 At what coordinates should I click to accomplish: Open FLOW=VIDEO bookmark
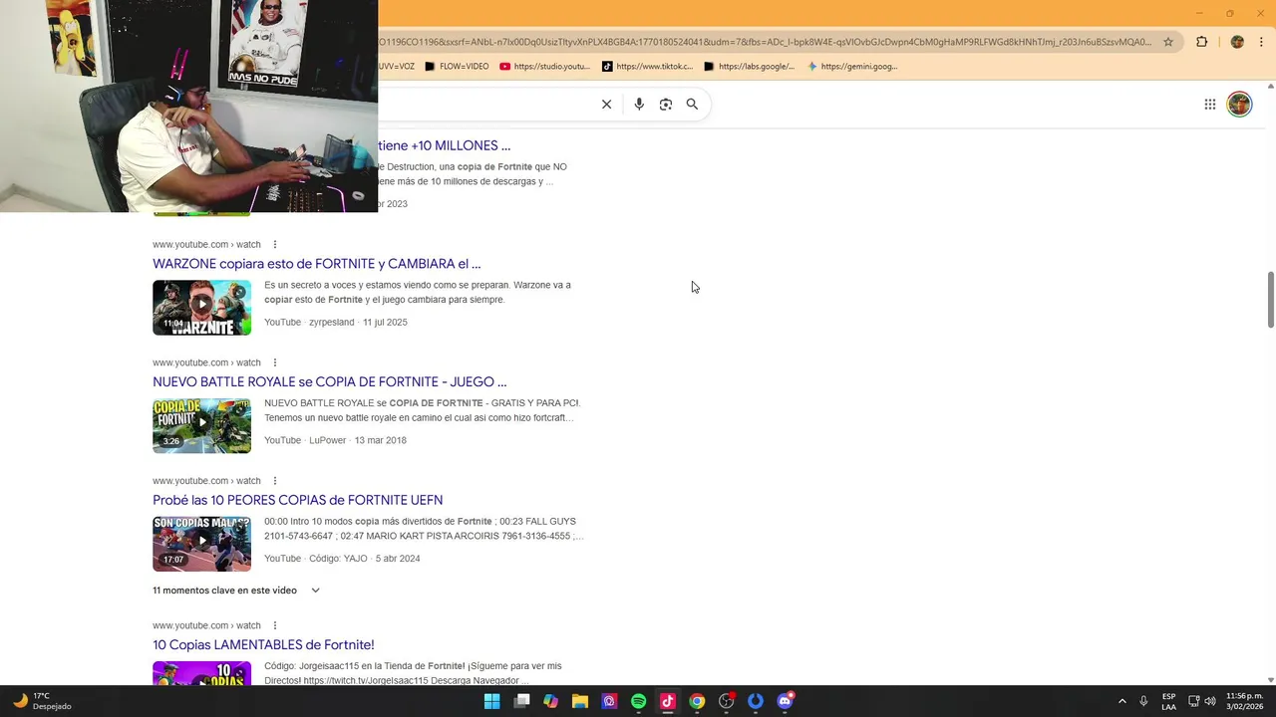(457, 67)
